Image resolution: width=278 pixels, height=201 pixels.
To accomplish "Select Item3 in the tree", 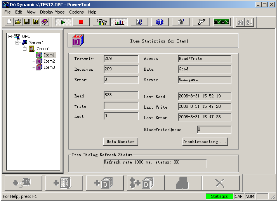I will 49,67.
